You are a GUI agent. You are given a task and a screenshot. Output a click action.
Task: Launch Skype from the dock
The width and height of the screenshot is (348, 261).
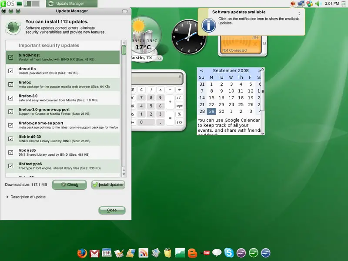(x=229, y=253)
